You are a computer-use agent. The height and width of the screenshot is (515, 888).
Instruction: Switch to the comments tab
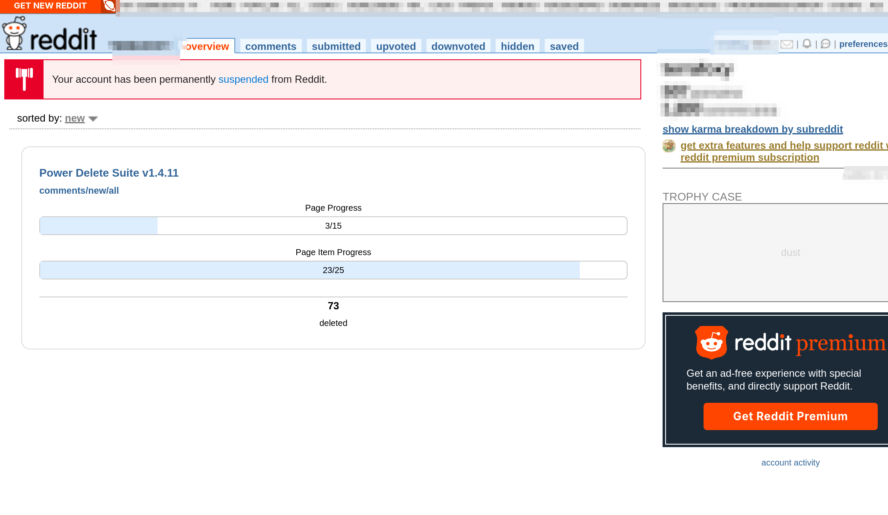point(271,46)
